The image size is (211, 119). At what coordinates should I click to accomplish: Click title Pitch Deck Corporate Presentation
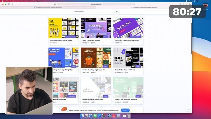pyautogui.click(x=127, y=40)
